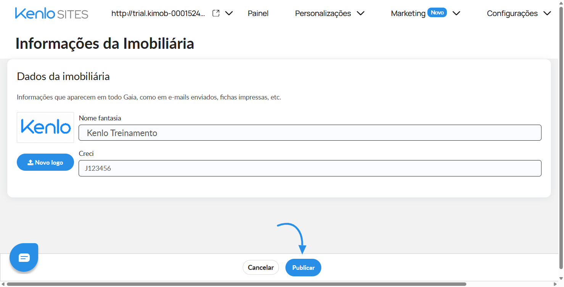Click the Nome fantasia label
This screenshot has height=287, width=564.
tap(100, 118)
